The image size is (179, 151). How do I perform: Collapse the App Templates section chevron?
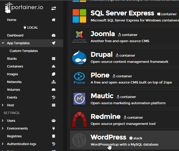3,43
